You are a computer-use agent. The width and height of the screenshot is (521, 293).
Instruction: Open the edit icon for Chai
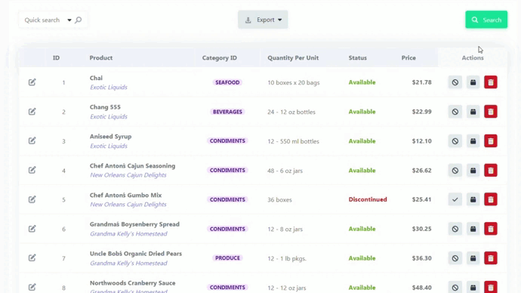(32, 82)
